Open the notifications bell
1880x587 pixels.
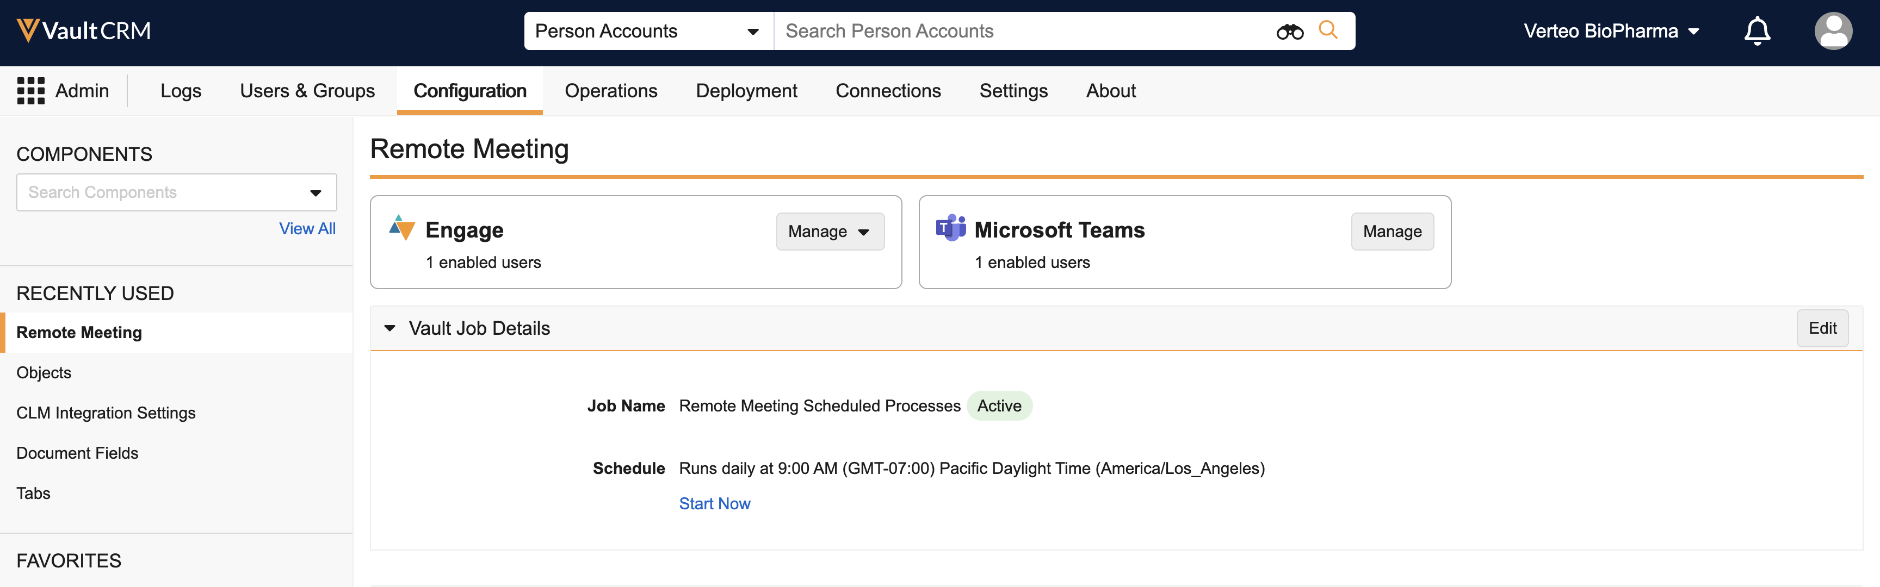[1757, 32]
